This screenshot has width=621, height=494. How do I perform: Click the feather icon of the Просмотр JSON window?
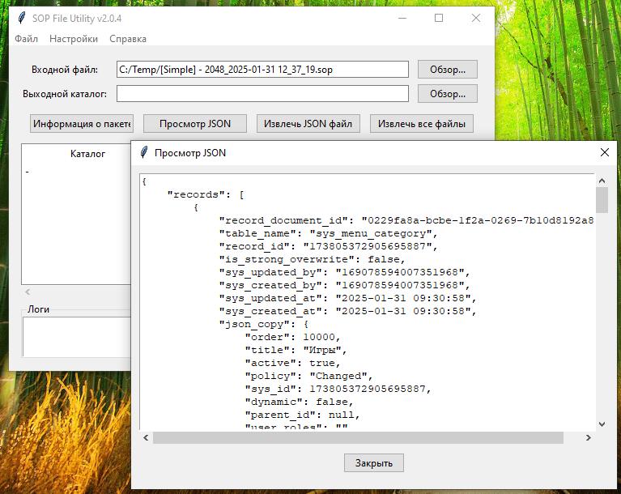click(x=144, y=152)
